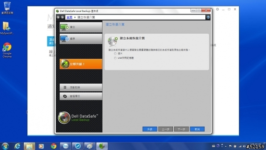This screenshot has height=150, width=266.
Task: Open the blue wrench utility on taskbar
Action: tap(78, 146)
